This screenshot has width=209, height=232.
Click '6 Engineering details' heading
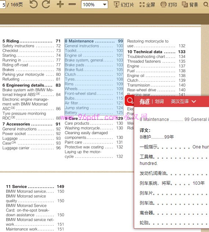point(32,85)
